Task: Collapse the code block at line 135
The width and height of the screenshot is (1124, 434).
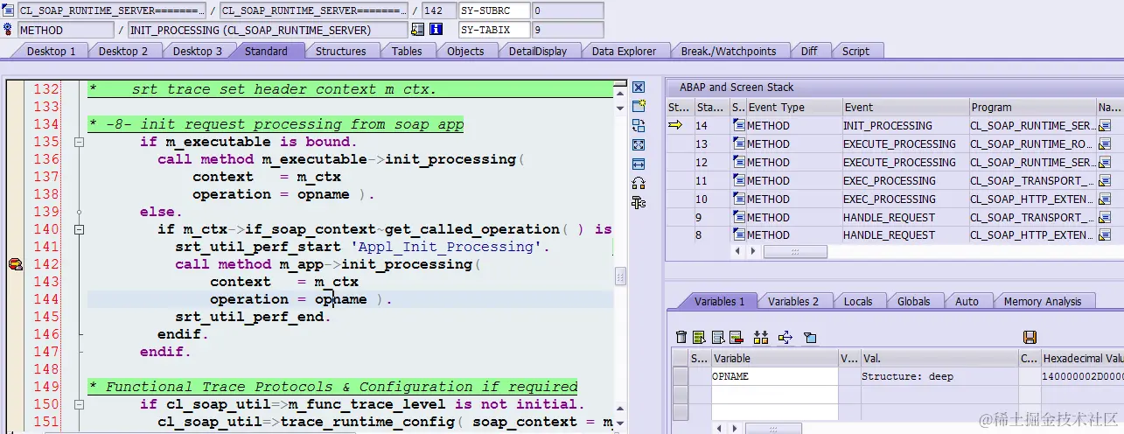Action: point(79,142)
